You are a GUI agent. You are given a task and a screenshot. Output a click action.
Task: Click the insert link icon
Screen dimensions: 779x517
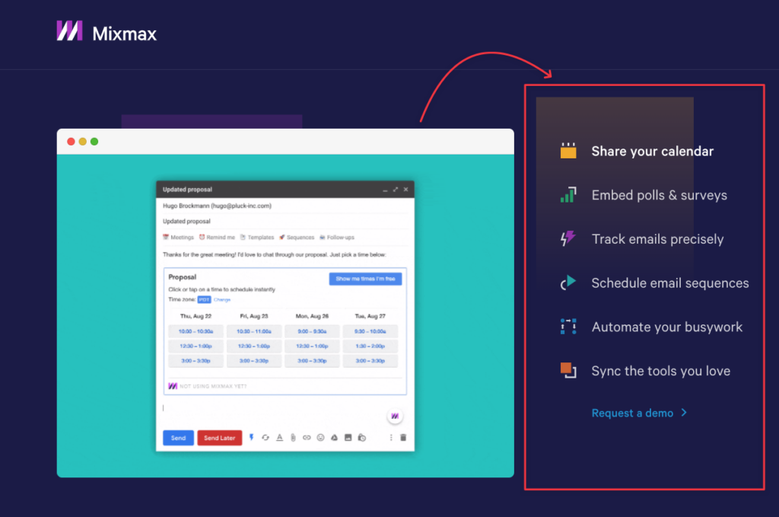[x=307, y=438]
